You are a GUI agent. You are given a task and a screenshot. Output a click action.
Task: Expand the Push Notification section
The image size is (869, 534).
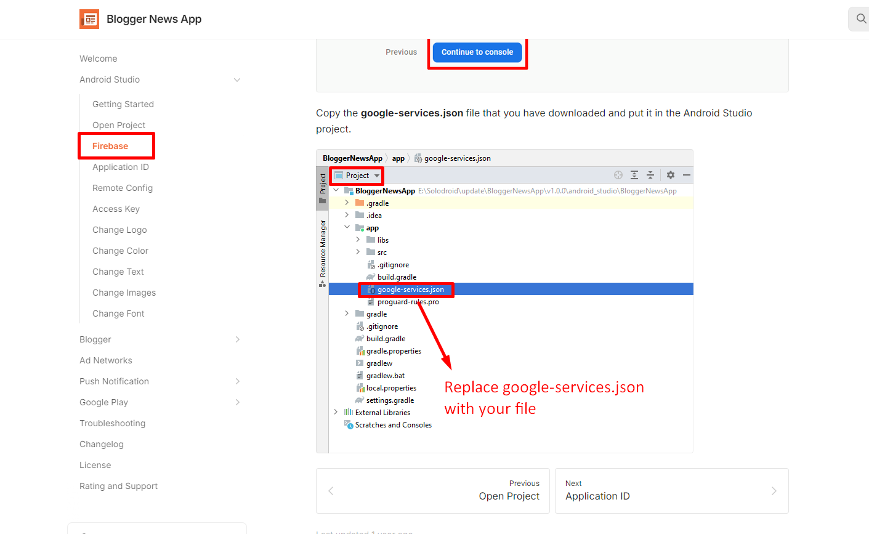click(237, 382)
